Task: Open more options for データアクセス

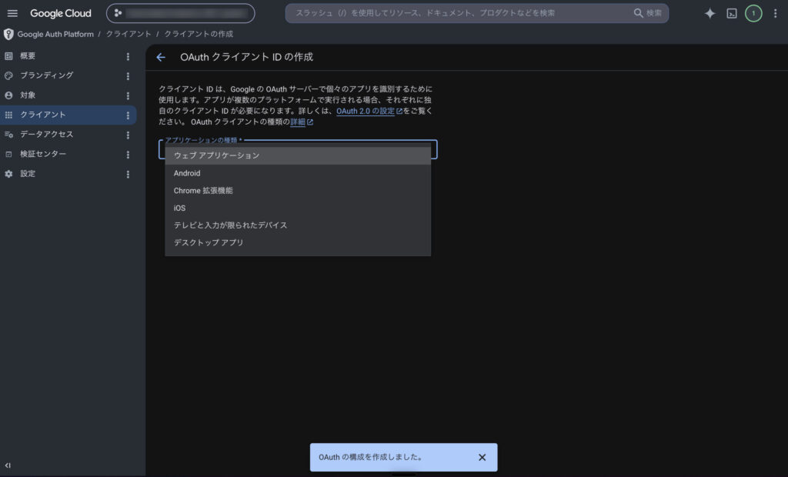Action: click(x=128, y=135)
